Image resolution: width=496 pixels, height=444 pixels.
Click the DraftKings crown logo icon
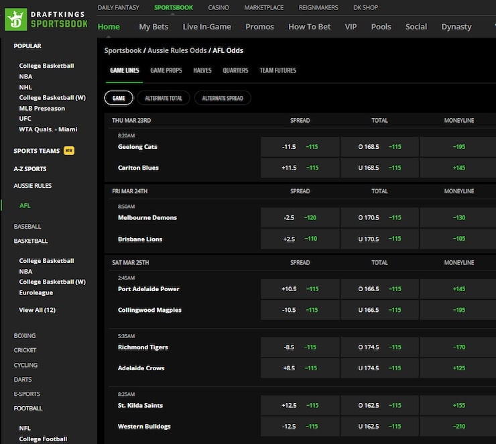pos(16,19)
